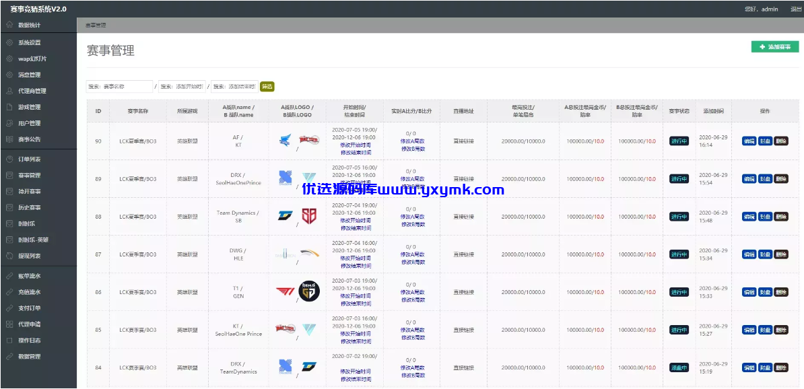Click the KT team logo in match 90
The image size is (804, 389).
pos(309,139)
